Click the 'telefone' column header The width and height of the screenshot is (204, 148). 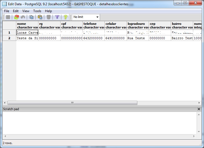[x=93, y=26]
